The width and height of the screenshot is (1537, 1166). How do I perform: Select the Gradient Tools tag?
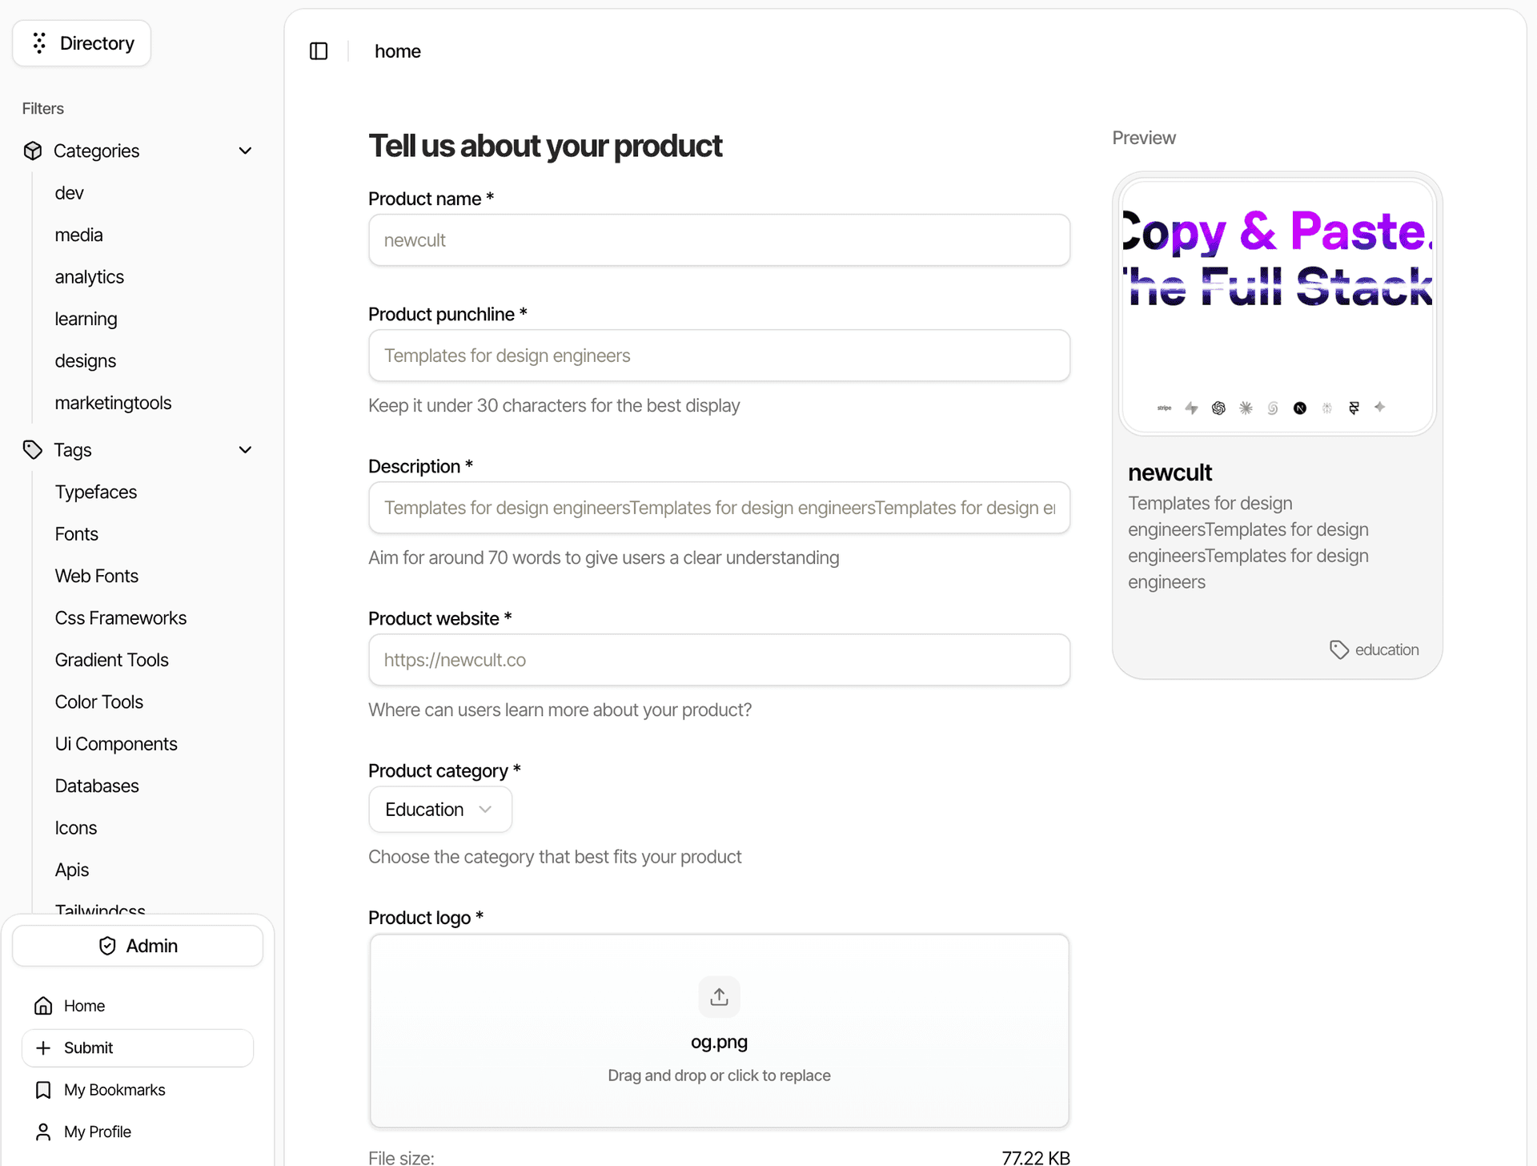pos(112,660)
